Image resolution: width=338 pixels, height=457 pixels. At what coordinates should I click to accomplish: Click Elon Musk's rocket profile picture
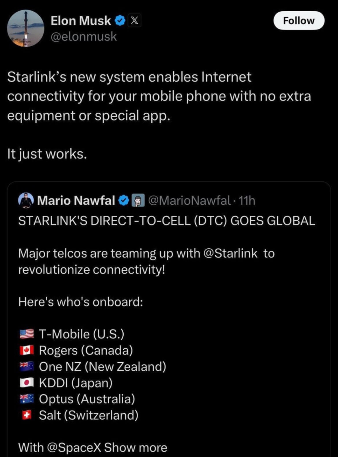point(26,28)
